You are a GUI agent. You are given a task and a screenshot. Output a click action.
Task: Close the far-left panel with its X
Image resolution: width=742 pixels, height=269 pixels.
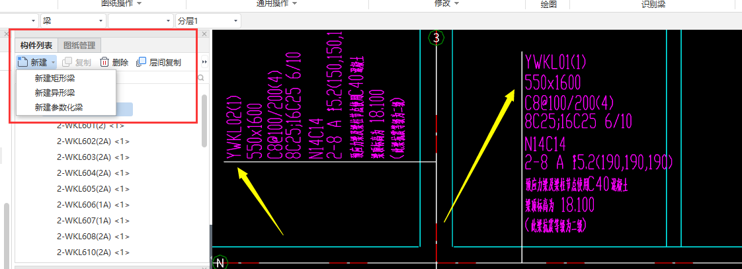[7, 34]
